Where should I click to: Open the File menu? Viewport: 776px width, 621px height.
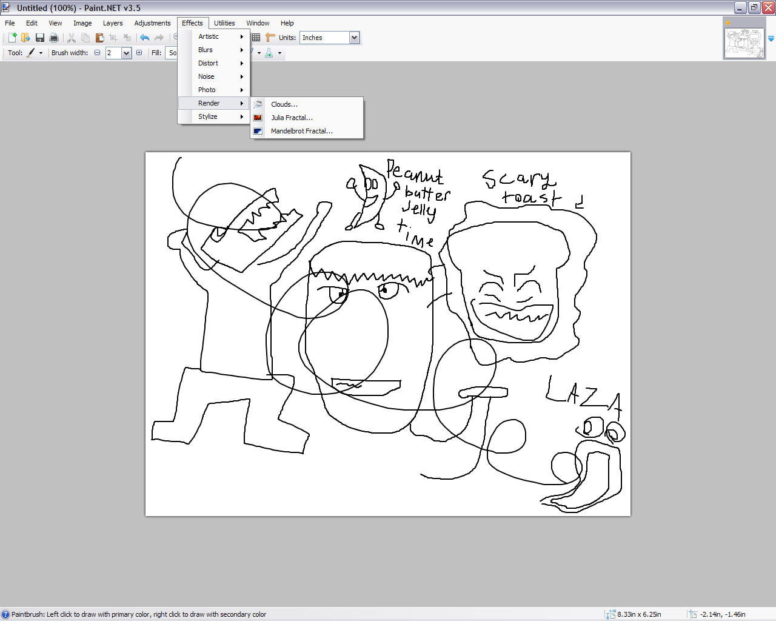tap(10, 23)
